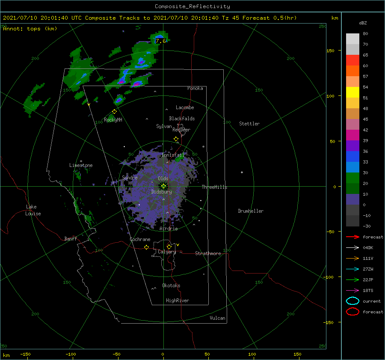
Task: Click the red 65-60 dBZ swatch
Action: pyautogui.click(x=352, y=60)
